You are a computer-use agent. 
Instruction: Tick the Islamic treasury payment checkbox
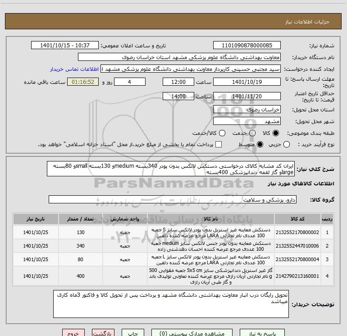219,144
